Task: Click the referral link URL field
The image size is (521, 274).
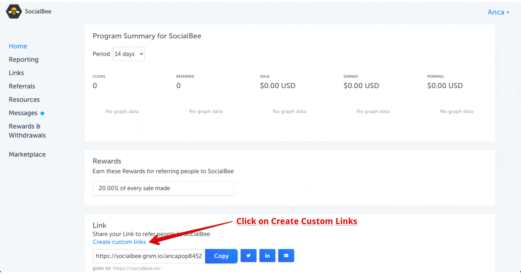Action: point(149,256)
